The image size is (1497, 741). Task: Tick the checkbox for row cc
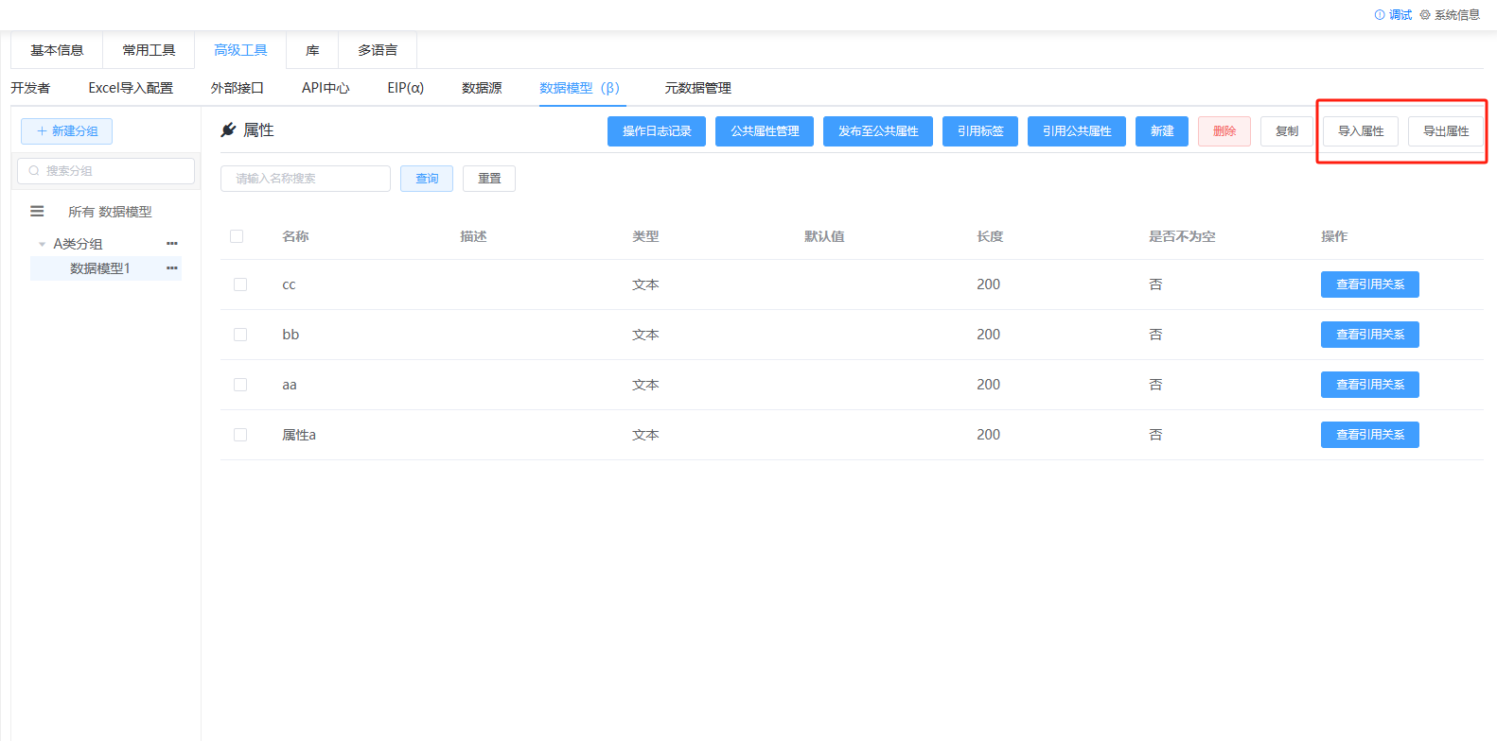pyautogui.click(x=240, y=284)
